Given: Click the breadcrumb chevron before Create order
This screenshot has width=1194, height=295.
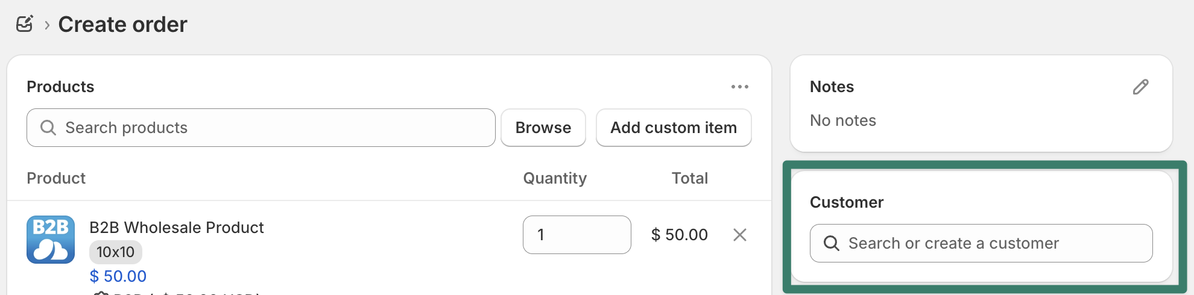Looking at the screenshot, I should [x=46, y=25].
